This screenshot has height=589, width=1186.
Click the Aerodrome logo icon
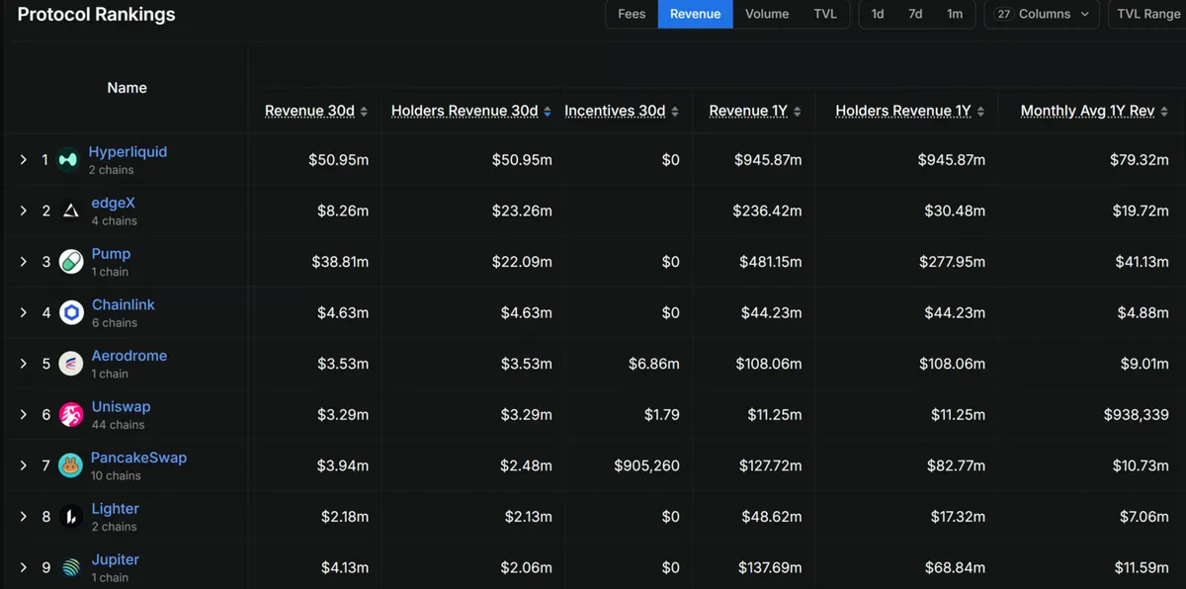pos(70,364)
